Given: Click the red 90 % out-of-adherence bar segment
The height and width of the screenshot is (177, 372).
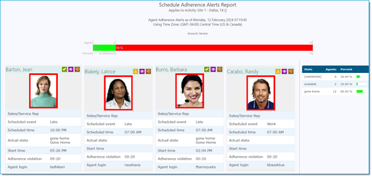Looking at the screenshot, I should pyautogui.click(x=214, y=48).
